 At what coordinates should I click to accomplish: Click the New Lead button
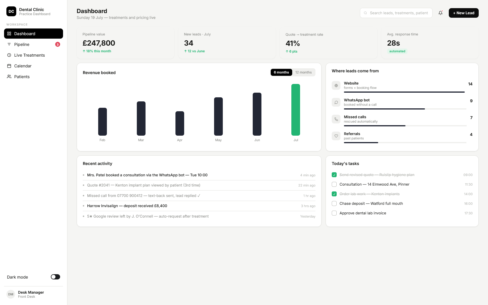click(464, 13)
